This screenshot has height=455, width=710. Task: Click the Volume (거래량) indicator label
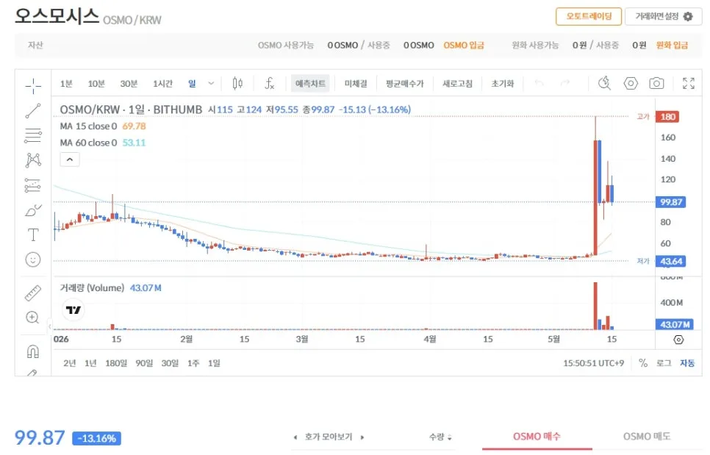point(92,288)
